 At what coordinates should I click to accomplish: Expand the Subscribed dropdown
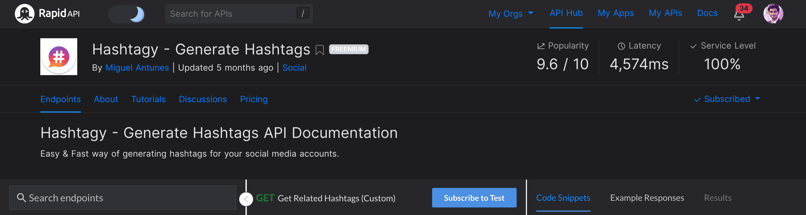[x=727, y=99]
